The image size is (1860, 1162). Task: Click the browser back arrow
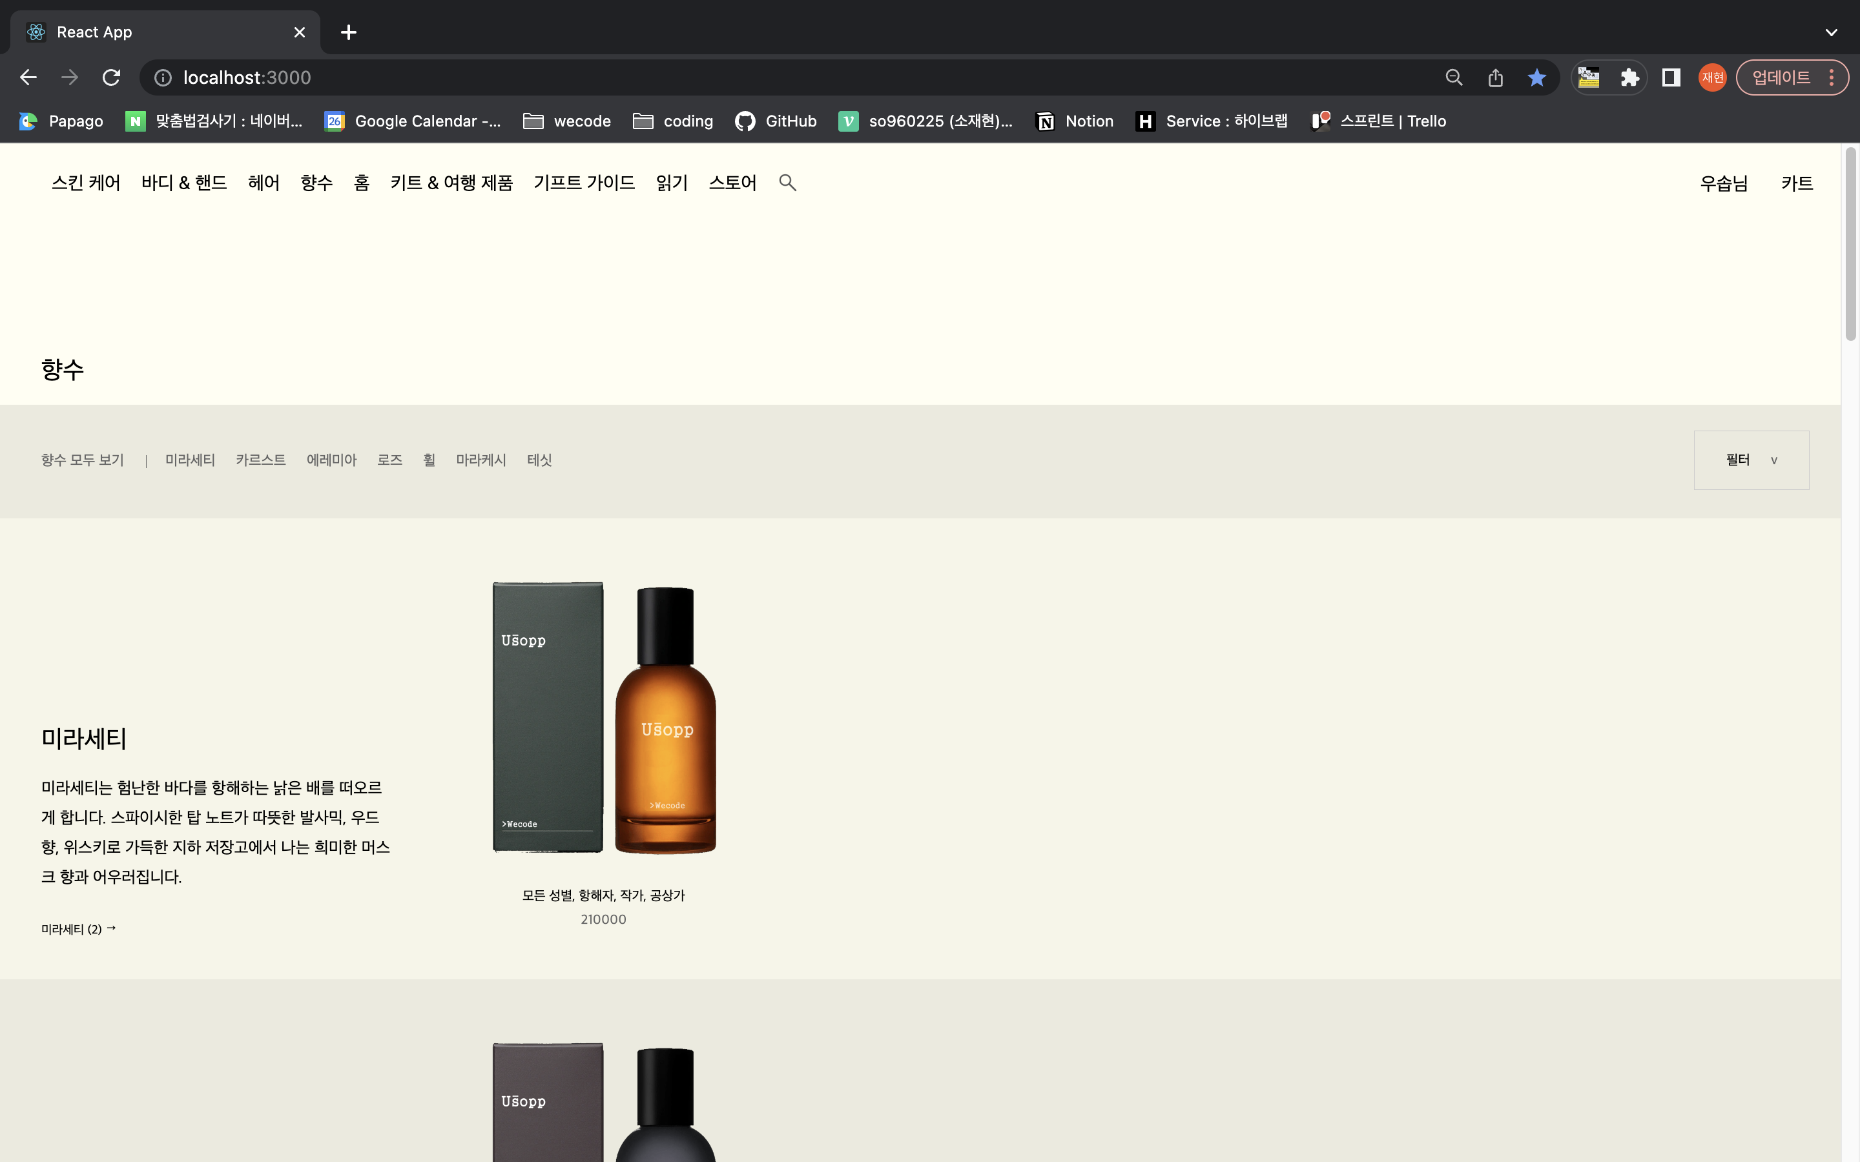28,77
